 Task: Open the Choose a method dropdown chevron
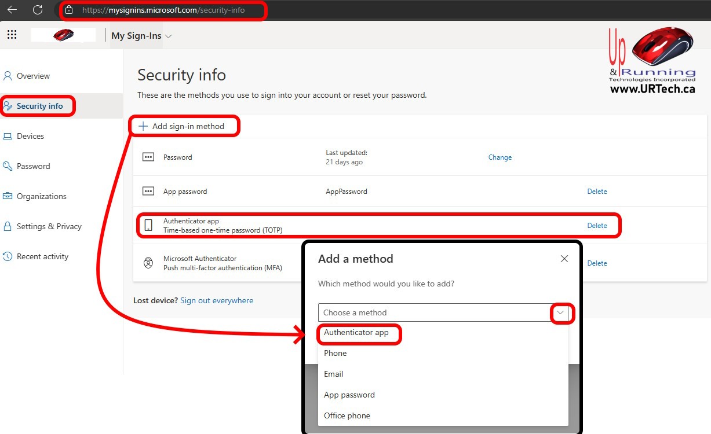point(560,312)
